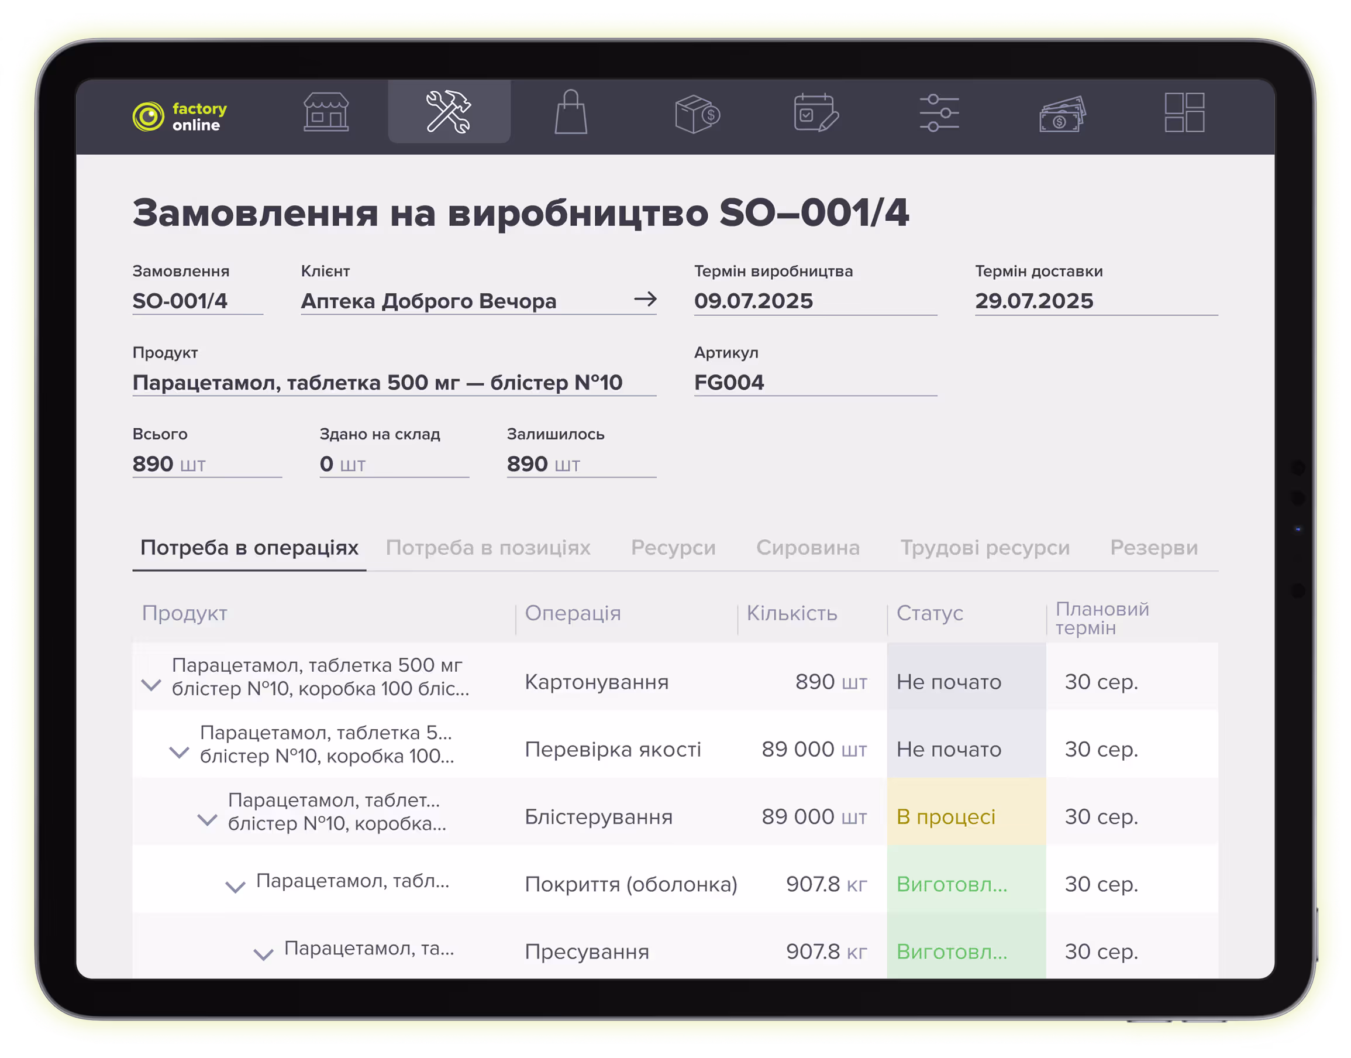Open the Потреба в позиціях tab
This screenshot has height=1058, width=1351.
488,548
